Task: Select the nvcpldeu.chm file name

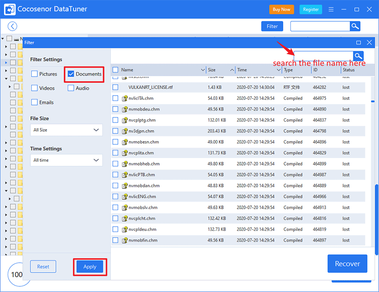Action: [x=143, y=230]
